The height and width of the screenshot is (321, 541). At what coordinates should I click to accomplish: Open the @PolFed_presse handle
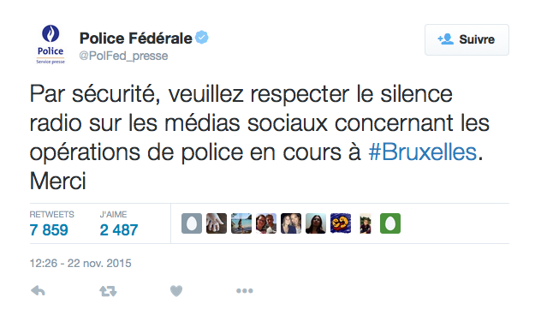123,56
